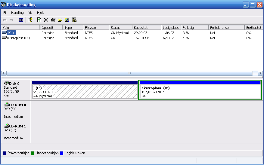This screenshot has width=264, height=165.
Task: Select the ekstraplass (D:) partition block on Disk 0
Action: tap(200, 90)
